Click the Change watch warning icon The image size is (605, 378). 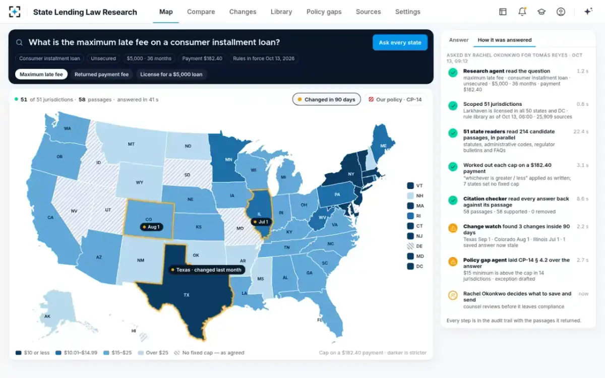453,228
